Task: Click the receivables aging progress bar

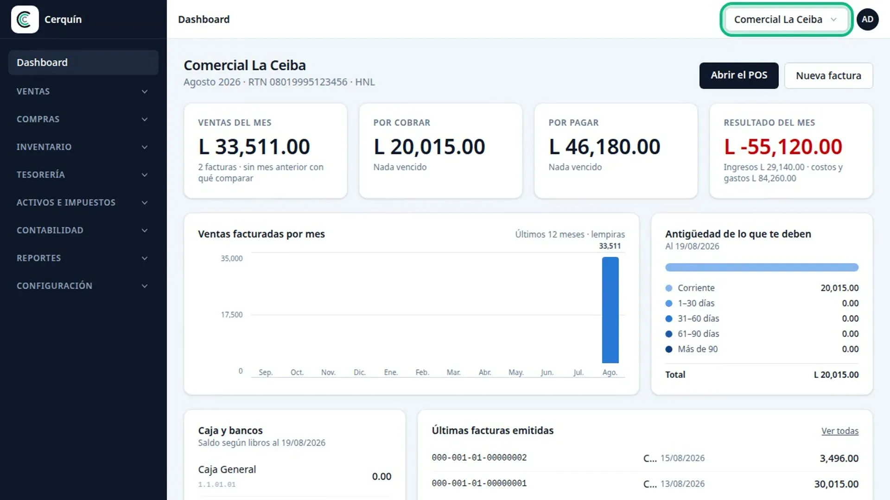Action: [x=762, y=267]
